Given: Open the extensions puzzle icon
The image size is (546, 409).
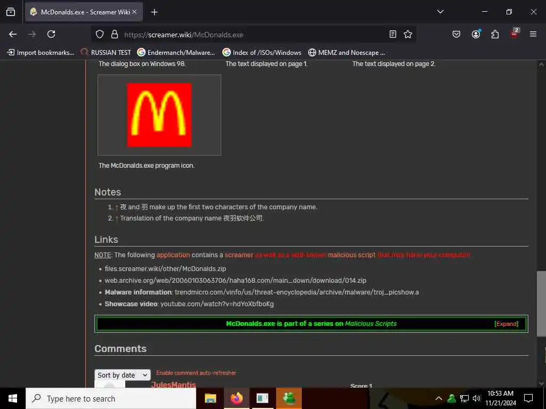Looking at the screenshot, I should tap(495, 34).
